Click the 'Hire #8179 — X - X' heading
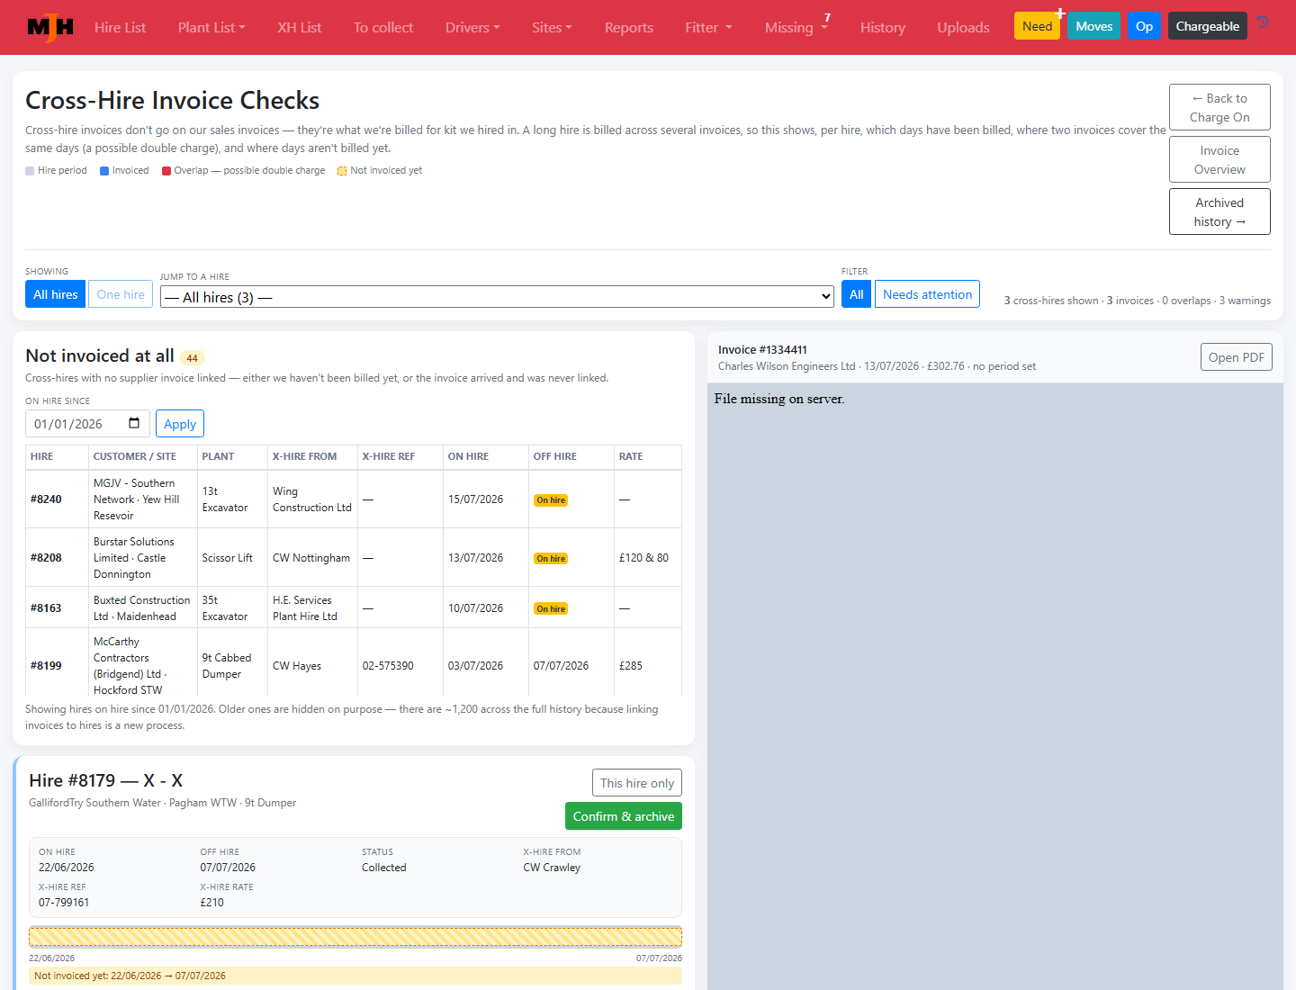The height and width of the screenshot is (990, 1296). tap(105, 780)
